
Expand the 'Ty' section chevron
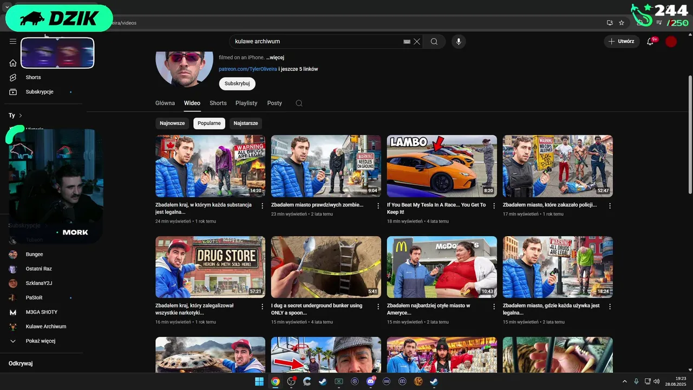point(21,115)
